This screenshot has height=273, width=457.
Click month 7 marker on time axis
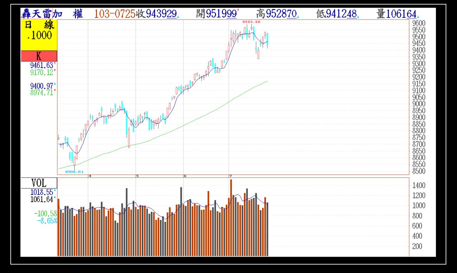(x=230, y=176)
